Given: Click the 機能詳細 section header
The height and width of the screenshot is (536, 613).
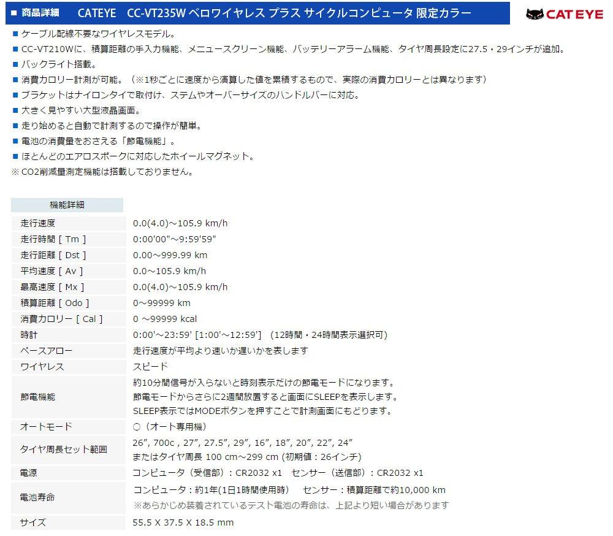Looking at the screenshot, I should click(67, 205).
